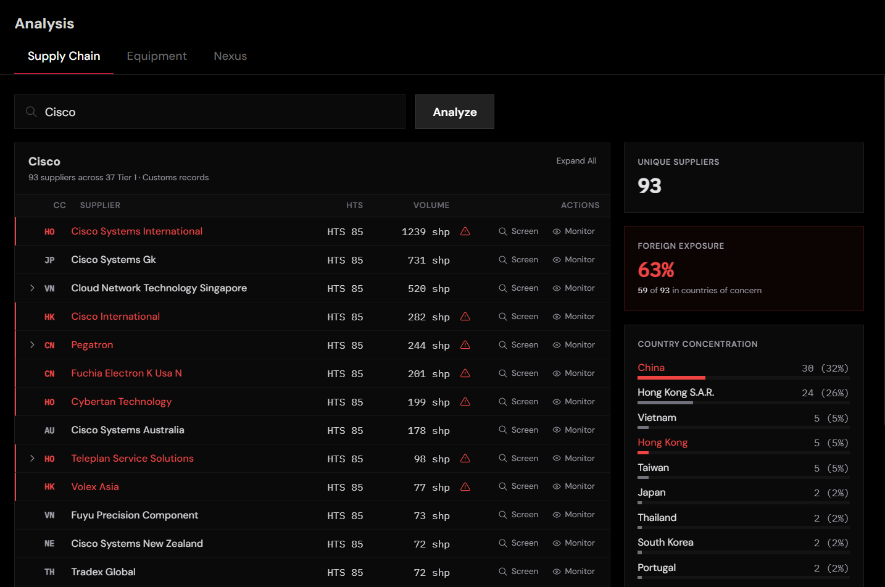Expand the Pegatron supplier row
Image resolution: width=885 pixels, height=587 pixels.
tap(32, 345)
